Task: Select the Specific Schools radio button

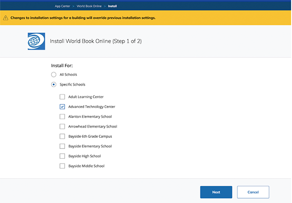Action: (x=54, y=85)
